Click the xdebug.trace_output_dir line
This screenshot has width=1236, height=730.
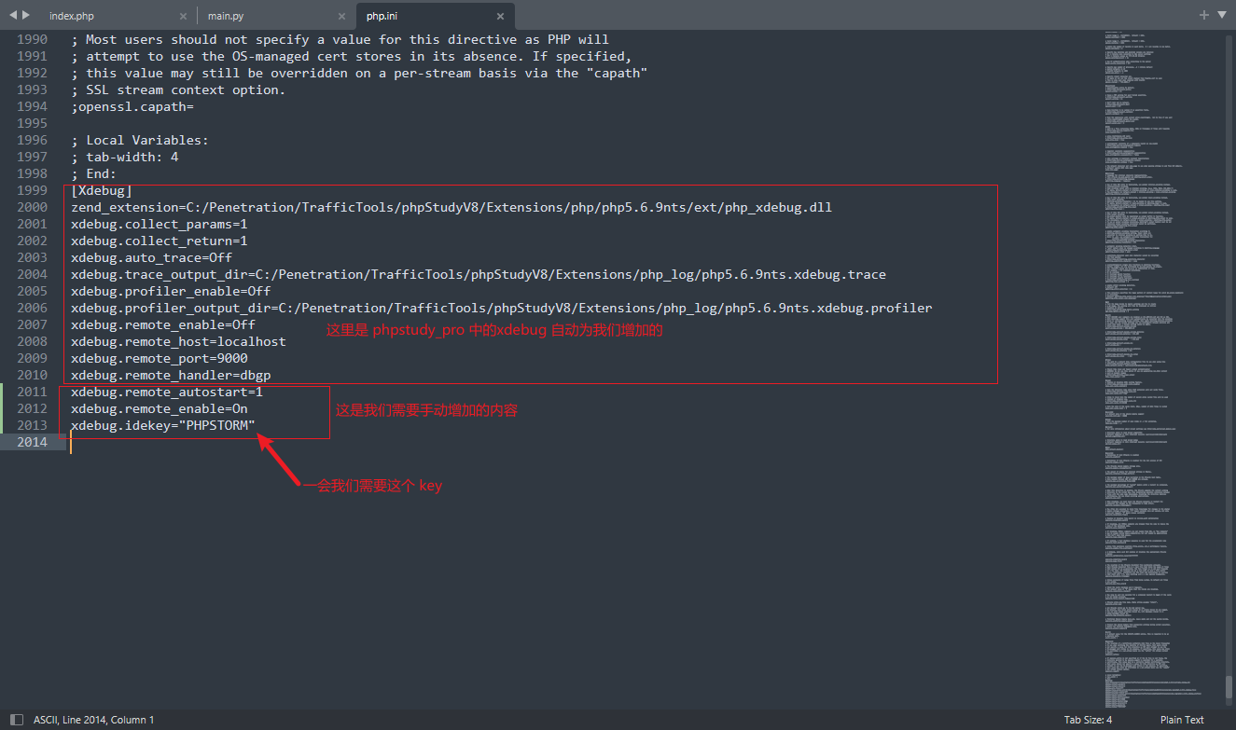(x=479, y=275)
